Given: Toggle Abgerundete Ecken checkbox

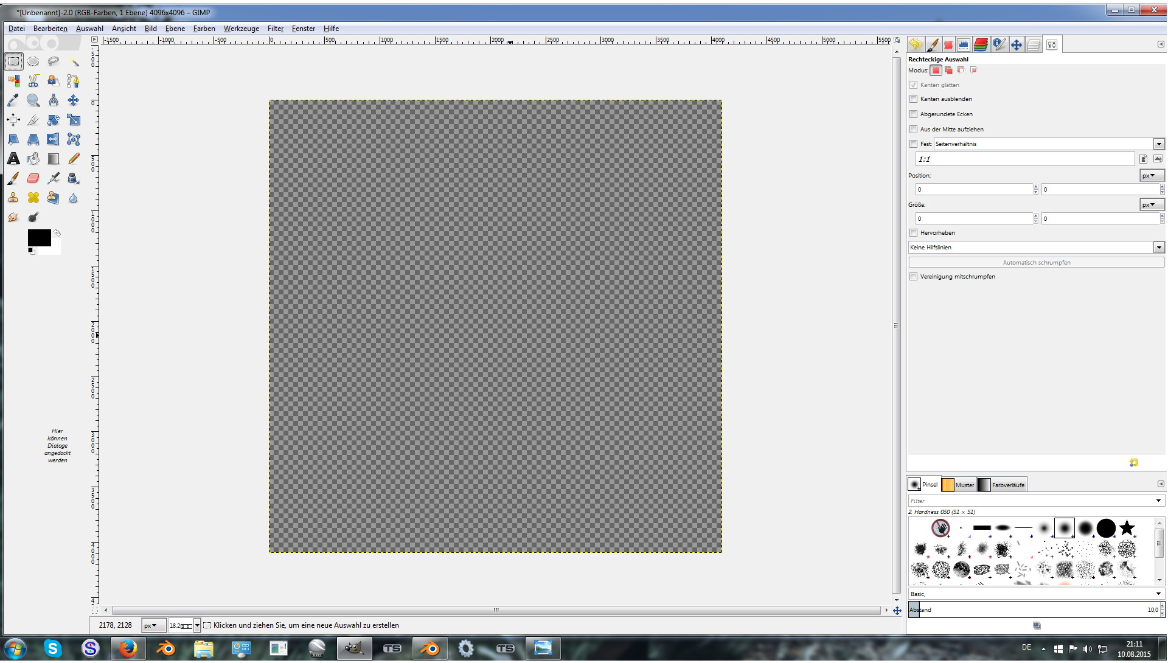Looking at the screenshot, I should pyautogui.click(x=913, y=114).
